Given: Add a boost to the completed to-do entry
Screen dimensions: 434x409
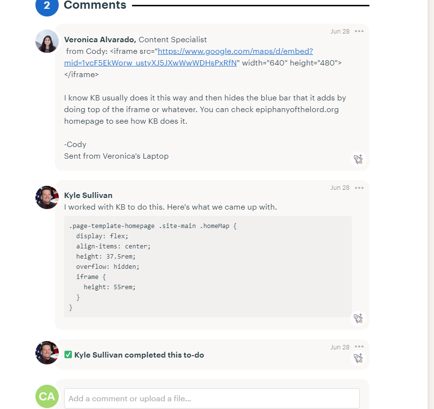Looking at the screenshot, I should [358, 358].
